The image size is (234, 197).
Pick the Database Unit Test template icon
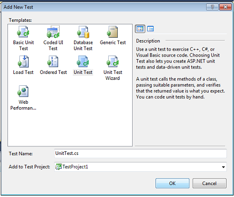point(83,32)
